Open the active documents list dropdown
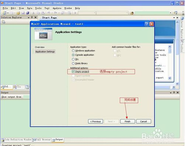The width and height of the screenshot is (185, 146). click(x=174, y=18)
